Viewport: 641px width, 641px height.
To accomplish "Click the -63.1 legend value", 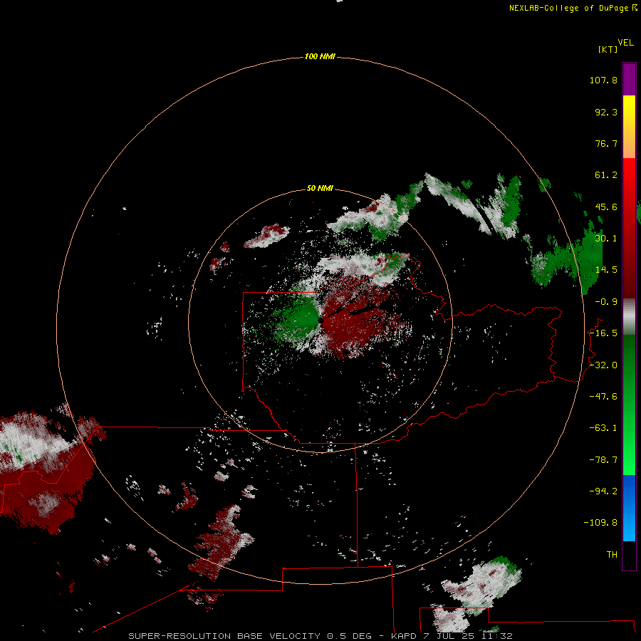I will click(603, 428).
